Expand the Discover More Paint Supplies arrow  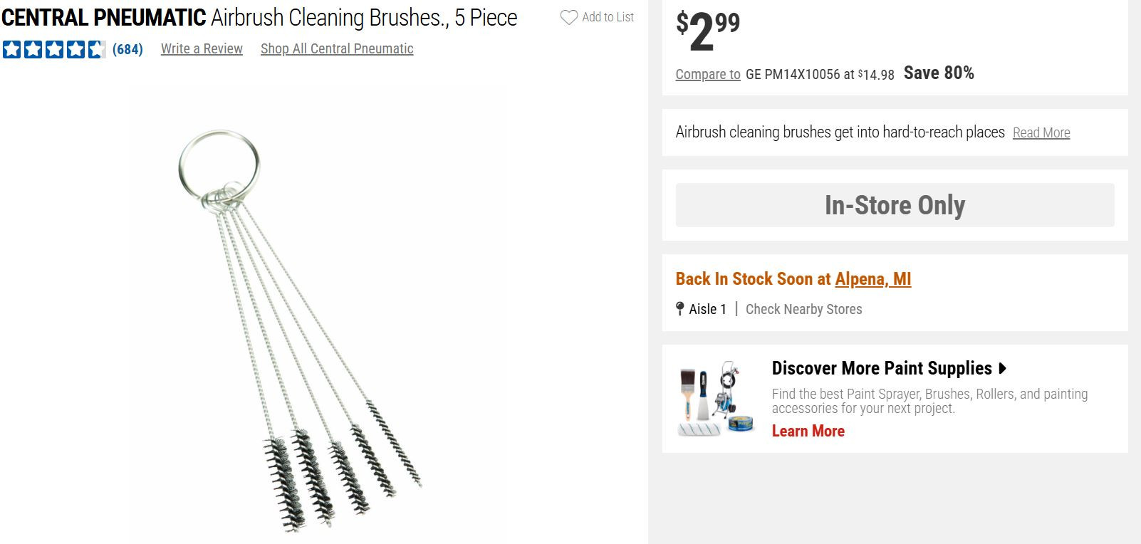tap(1002, 369)
